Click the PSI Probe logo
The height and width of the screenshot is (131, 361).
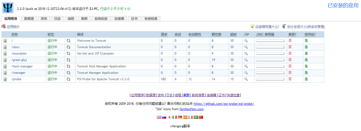(x=8, y=7)
